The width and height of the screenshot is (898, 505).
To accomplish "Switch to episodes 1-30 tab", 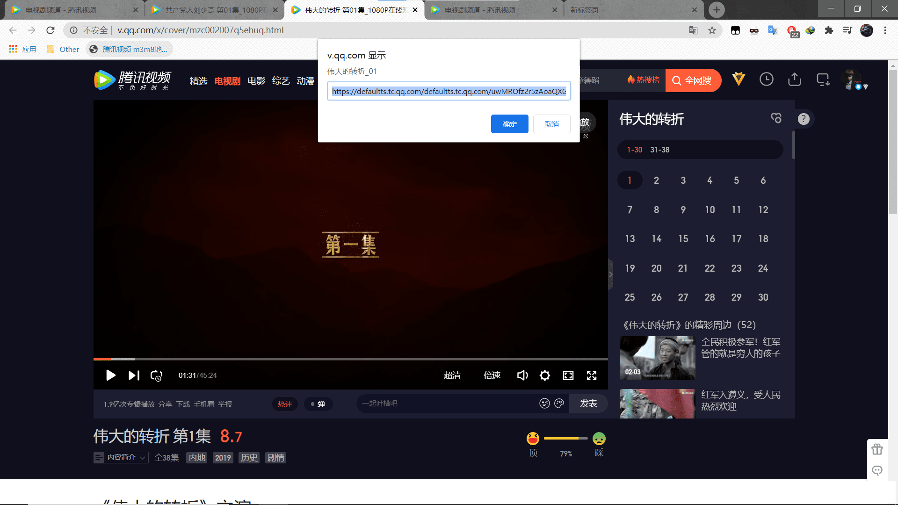I will (635, 150).
